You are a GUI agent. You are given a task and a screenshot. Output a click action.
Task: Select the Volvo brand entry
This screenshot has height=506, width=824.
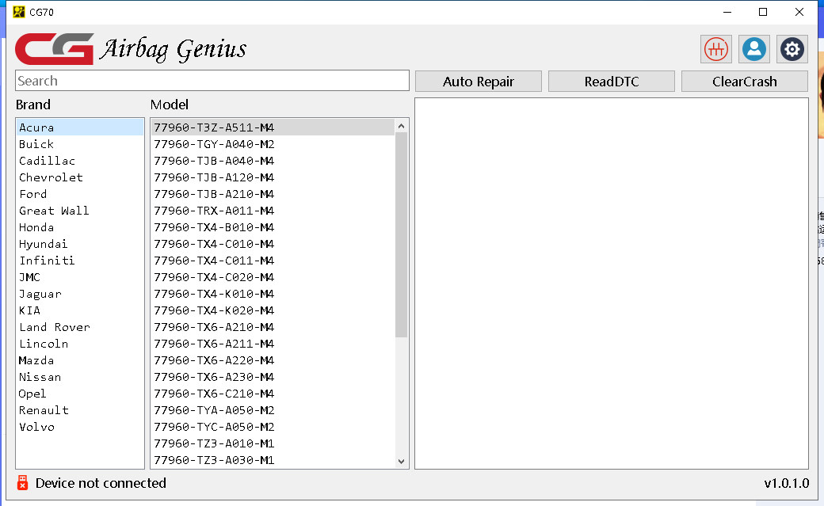[37, 427]
